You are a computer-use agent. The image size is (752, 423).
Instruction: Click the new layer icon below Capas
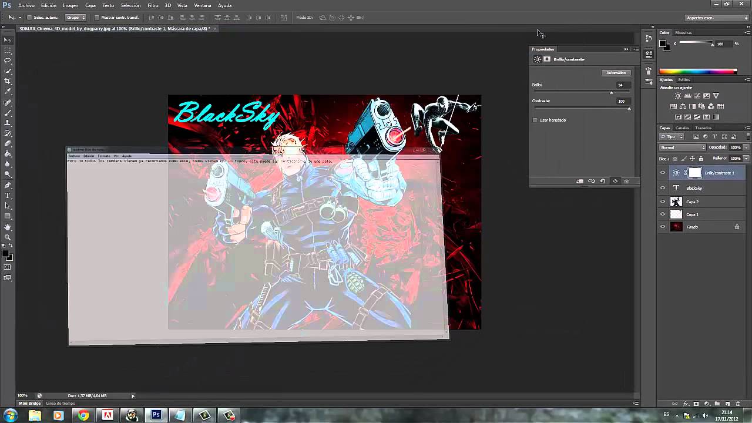coord(727,404)
